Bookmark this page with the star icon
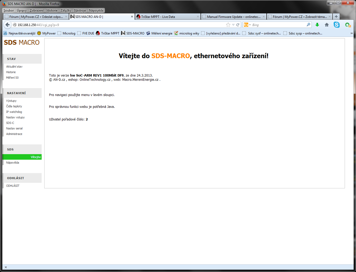Viewport: 356px width, 272px height. [228, 25]
